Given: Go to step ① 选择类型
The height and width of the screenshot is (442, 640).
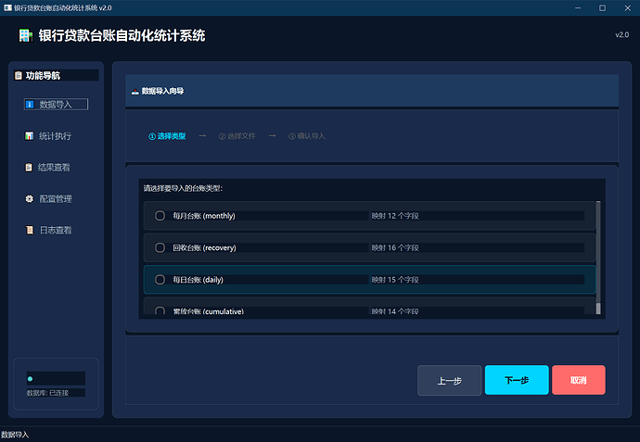Looking at the screenshot, I should coord(167,136).
